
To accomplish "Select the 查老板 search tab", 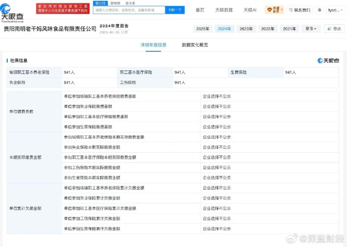I will [x=115, y=3].
